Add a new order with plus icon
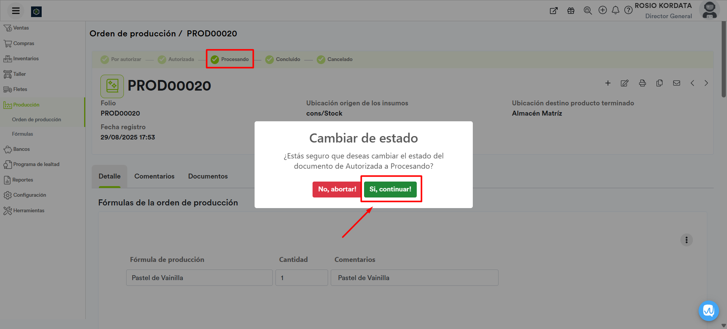The height and width of the screenshot is (329, 727). tap(608, 83)
